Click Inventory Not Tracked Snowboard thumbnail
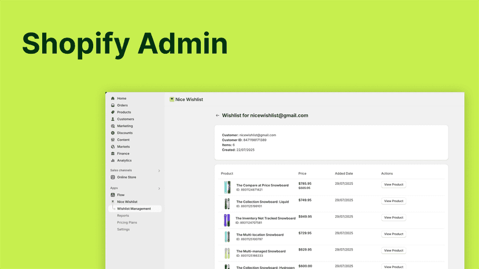 (227, 220)
